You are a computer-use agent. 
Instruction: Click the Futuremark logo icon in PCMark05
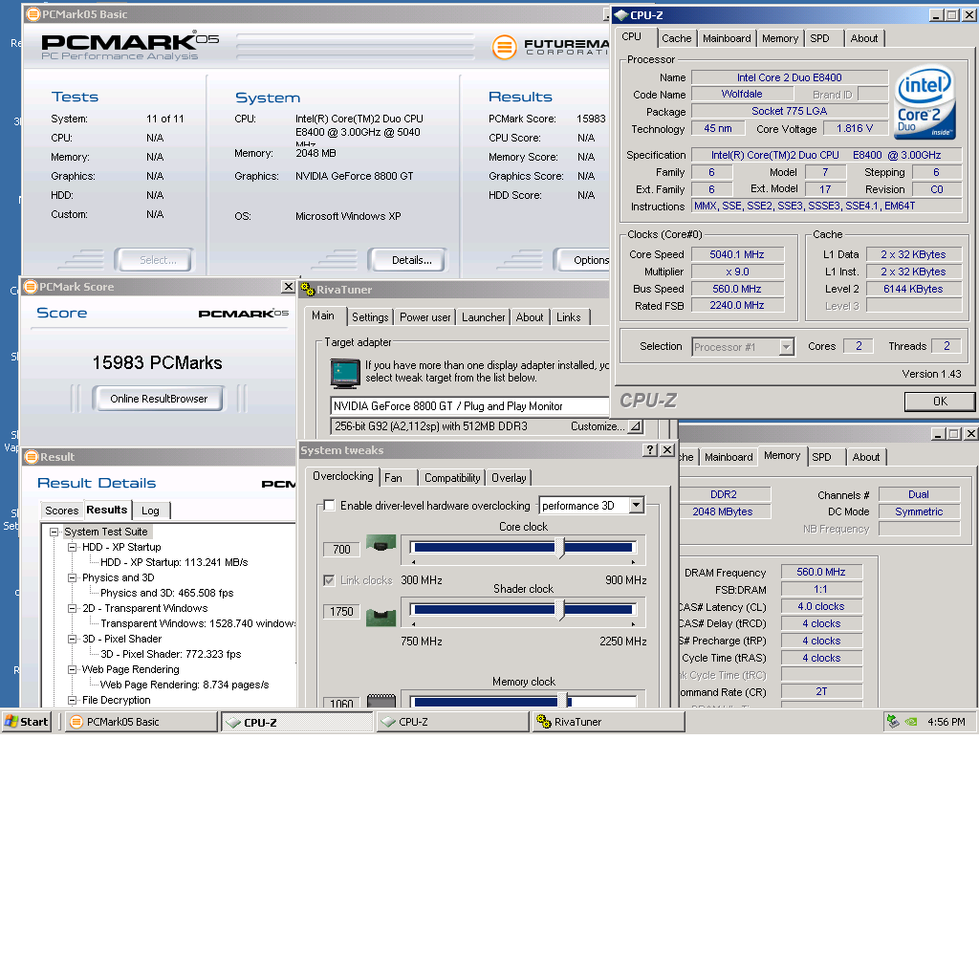(505, 47)
